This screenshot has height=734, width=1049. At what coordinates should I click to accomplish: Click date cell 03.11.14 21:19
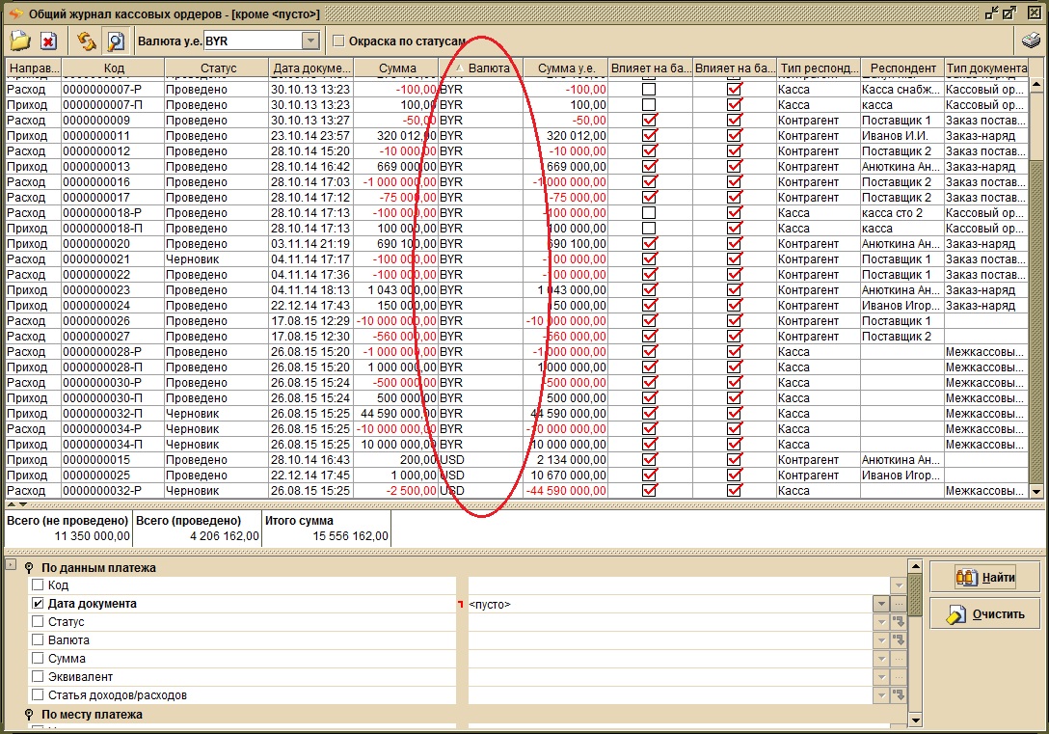(x=310, y=244)
